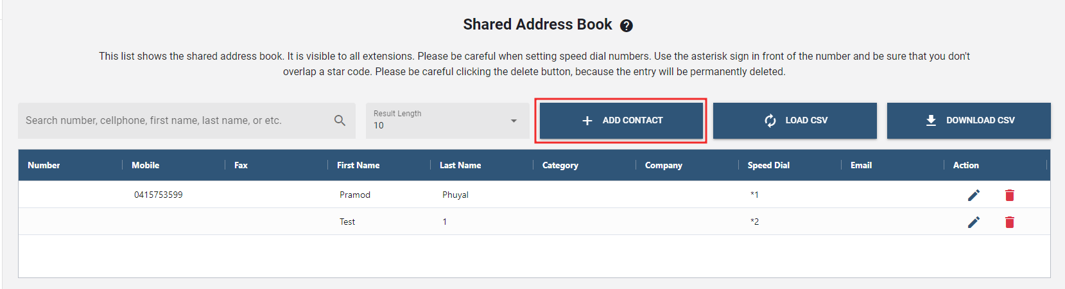
Task: Sort by the Speed Dial column
Action: (768, 166)
